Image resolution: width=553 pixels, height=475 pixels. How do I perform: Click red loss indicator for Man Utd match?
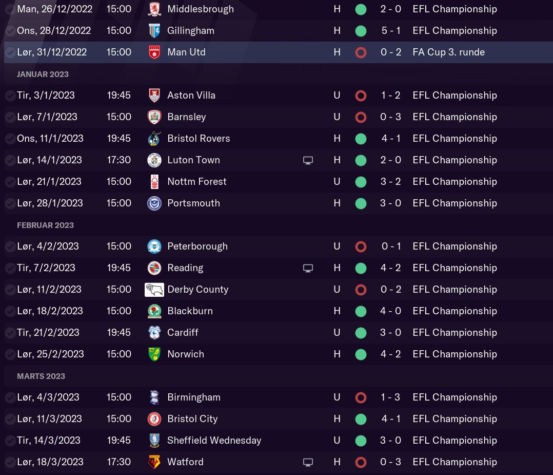tap(361, 52)
